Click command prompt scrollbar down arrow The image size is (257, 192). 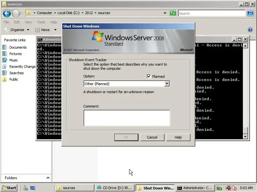(245, 136)
